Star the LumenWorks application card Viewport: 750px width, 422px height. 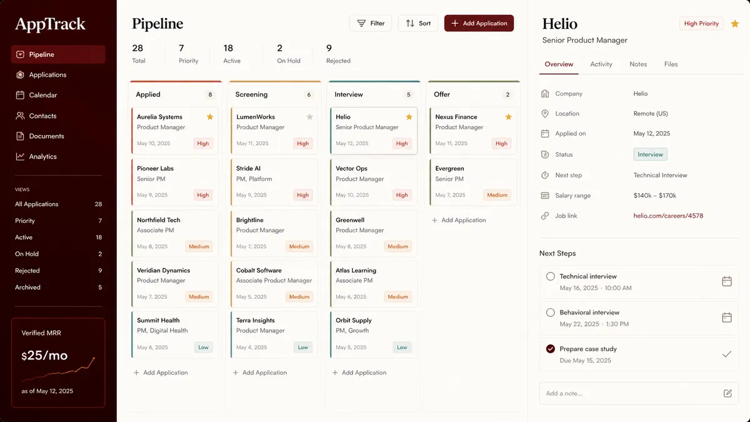click(x=309, y=117)
